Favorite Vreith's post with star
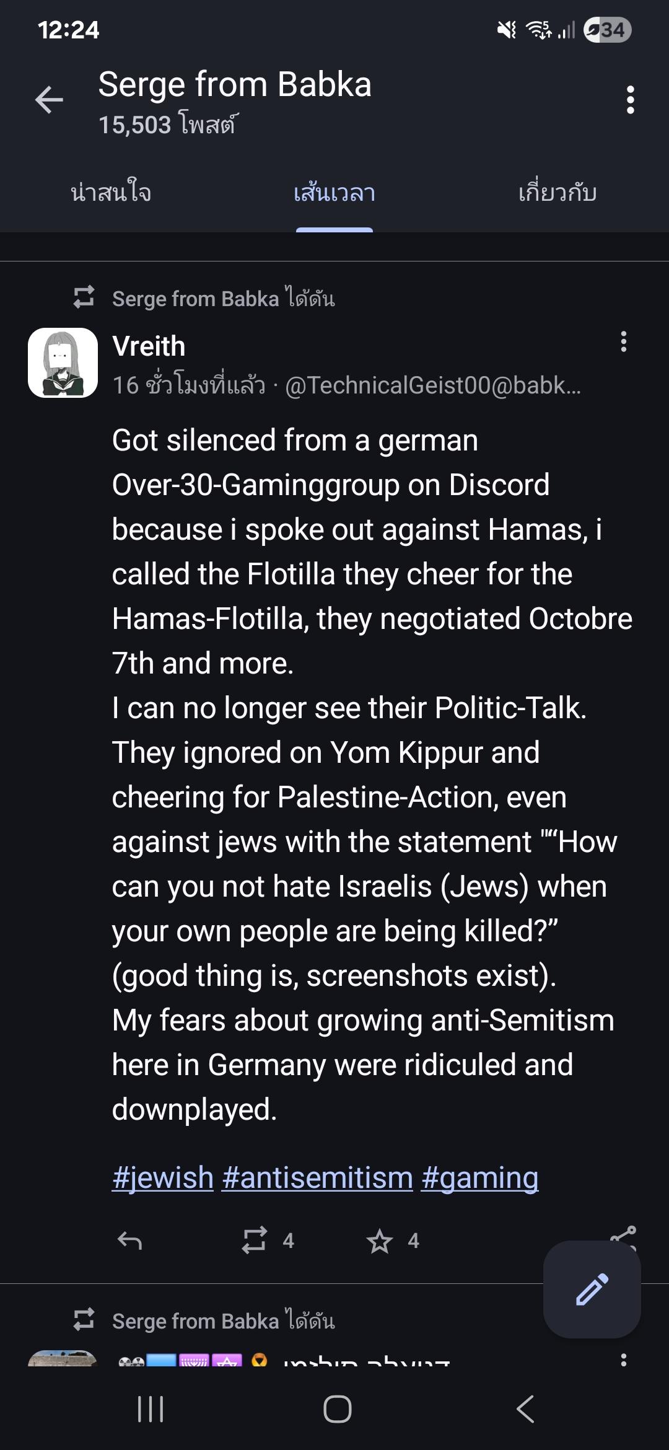Screen dimensions: 669x1450 pos(379,1241)
